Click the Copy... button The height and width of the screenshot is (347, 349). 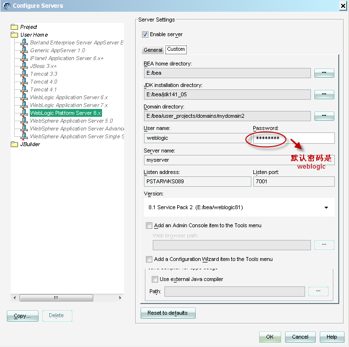[x=22, y=316]
